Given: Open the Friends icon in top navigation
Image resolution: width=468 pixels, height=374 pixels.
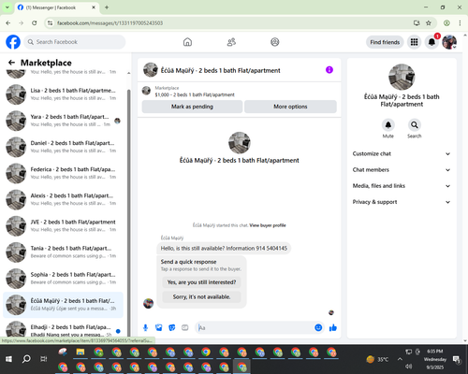Looking at the screenshot, I should point(231,42).
